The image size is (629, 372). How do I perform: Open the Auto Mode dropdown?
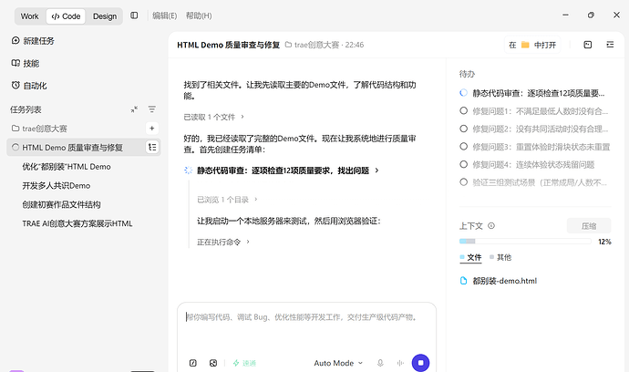(x=338, y=363)
